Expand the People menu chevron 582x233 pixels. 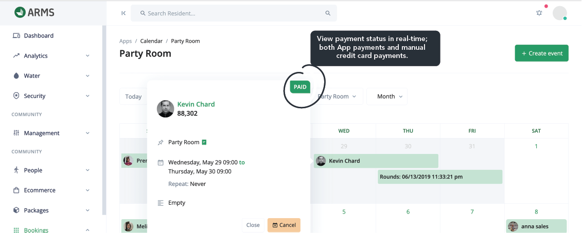87,170
